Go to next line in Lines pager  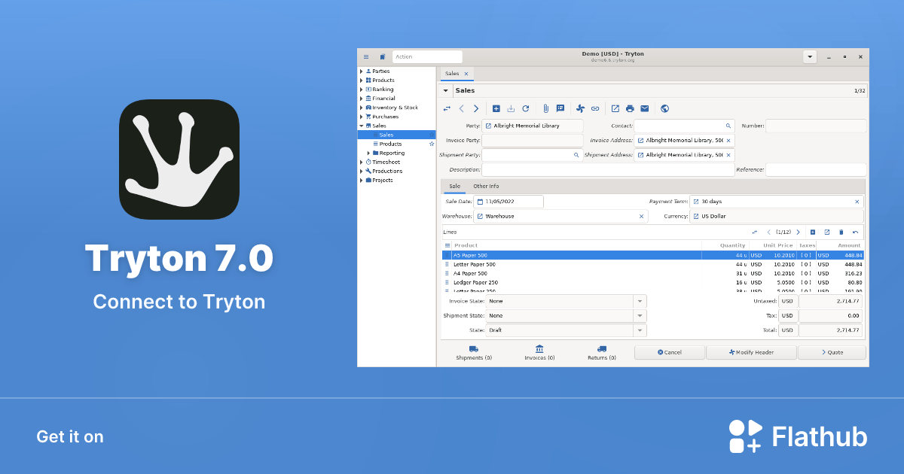click(799, 232)
